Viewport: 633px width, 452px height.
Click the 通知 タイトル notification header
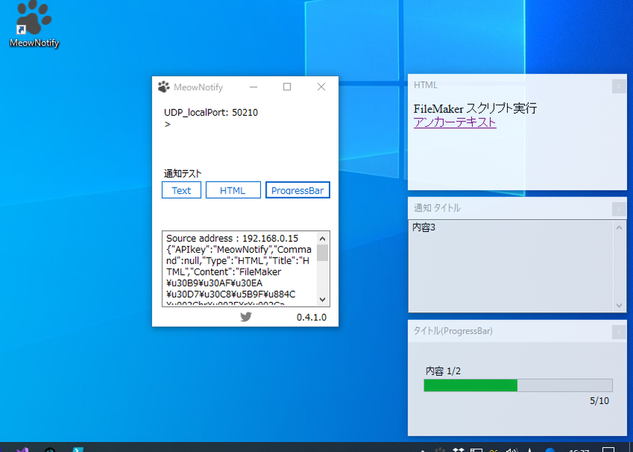point(437,208)
